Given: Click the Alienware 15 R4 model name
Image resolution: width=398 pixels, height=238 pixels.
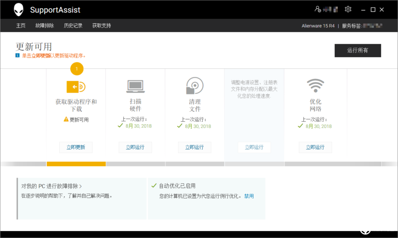Looking at the screenshot, I should pyautogui.click(x=318, y=26).
